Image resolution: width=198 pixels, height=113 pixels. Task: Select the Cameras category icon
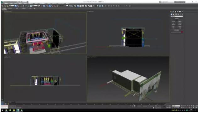177,14
